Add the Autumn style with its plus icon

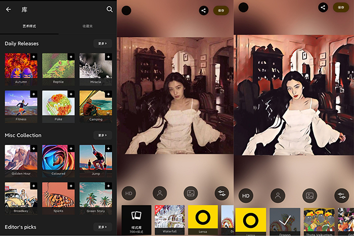pos(34,57)
